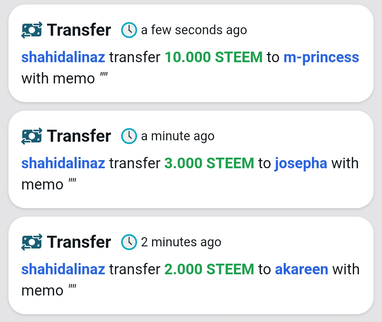
Task: Open shahidalinaz link in 2.000 STEEM transfer
Action: (x=63, y=269)
